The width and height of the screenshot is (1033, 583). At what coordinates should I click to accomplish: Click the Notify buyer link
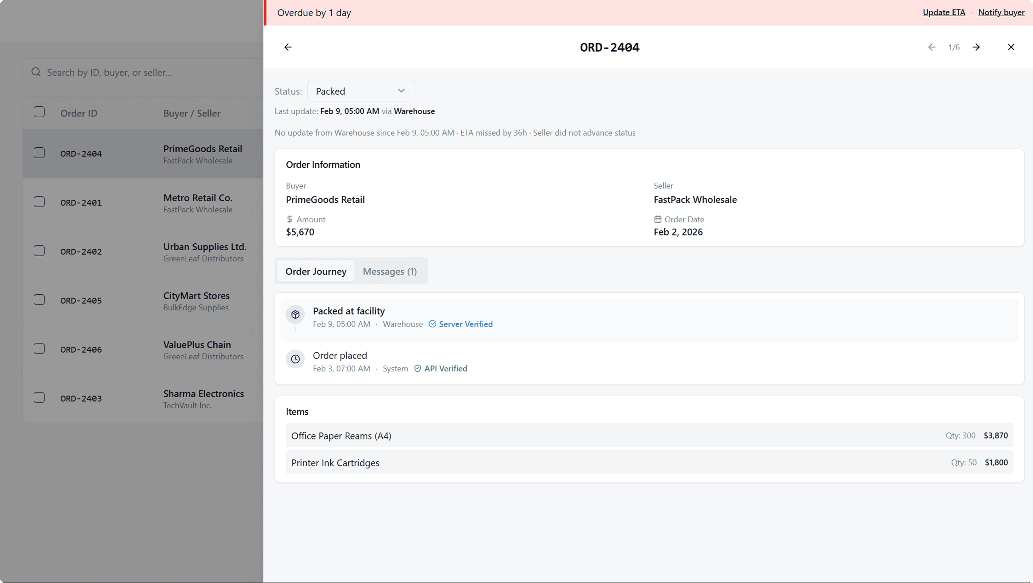click(x=1001, y=12)
